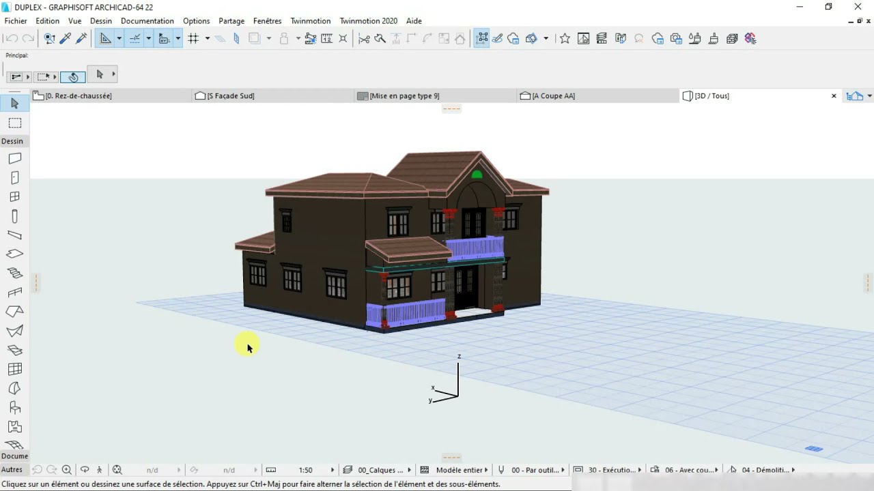Close the 3D / Tous tab
874x491 pixels.
834,96
